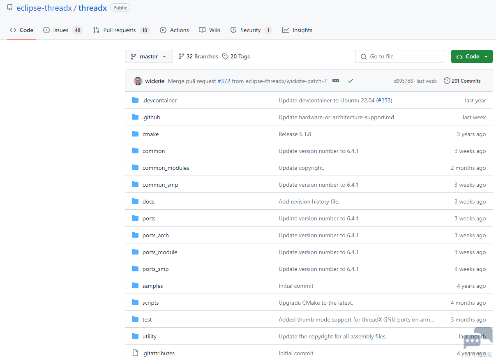
Task: Open the Wiki tab
Action: tap(210, 30)
